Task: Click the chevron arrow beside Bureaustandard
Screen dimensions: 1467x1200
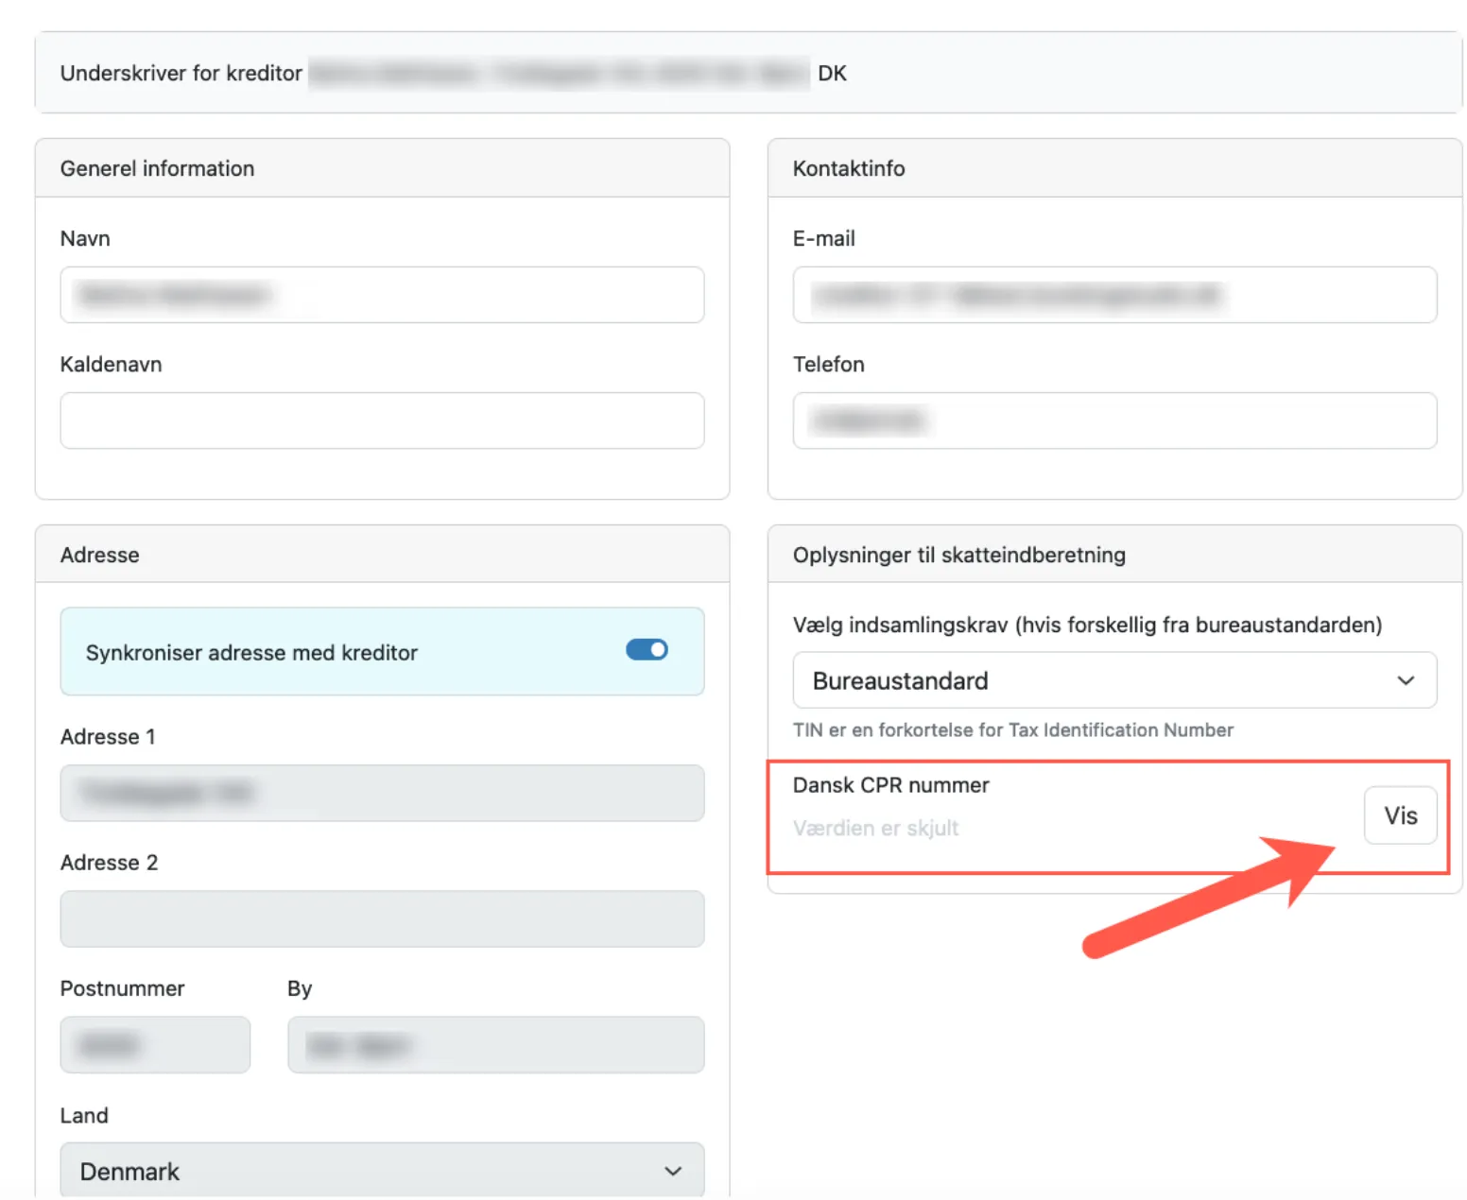Action: tap(1406, 680)
